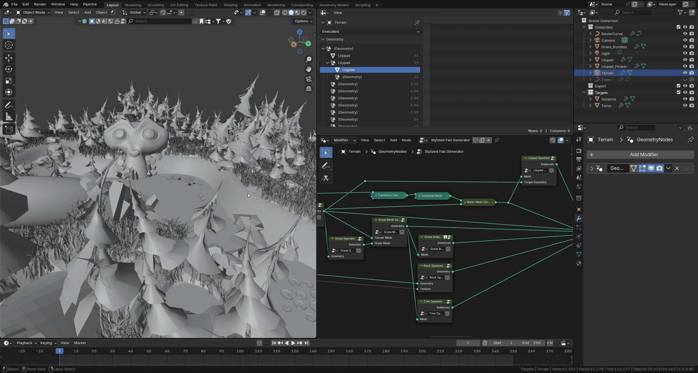Image resolution: width=698 pixels, height=373 pixels.
Task: Select the Move tool in viewport toolbar
Action: point(8,58)
